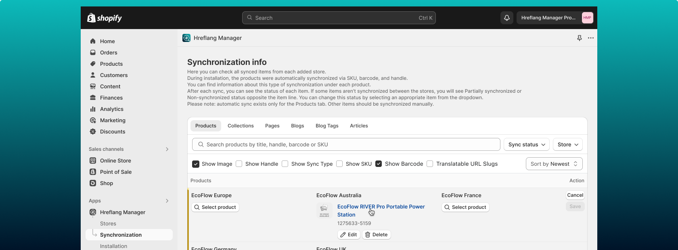This screenshot has width=678, height=250.
Task: Open the notifications bell
Action: tap(507, 18)
